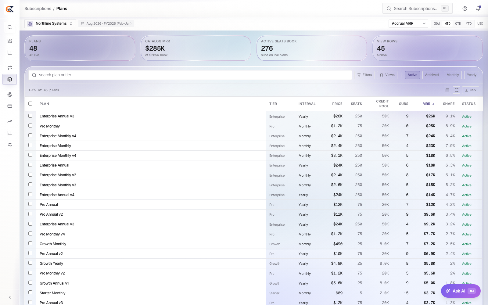The width and height of the screenshot is (488, 305).
Task: Open the Filters button
Action: click(365, 75)
